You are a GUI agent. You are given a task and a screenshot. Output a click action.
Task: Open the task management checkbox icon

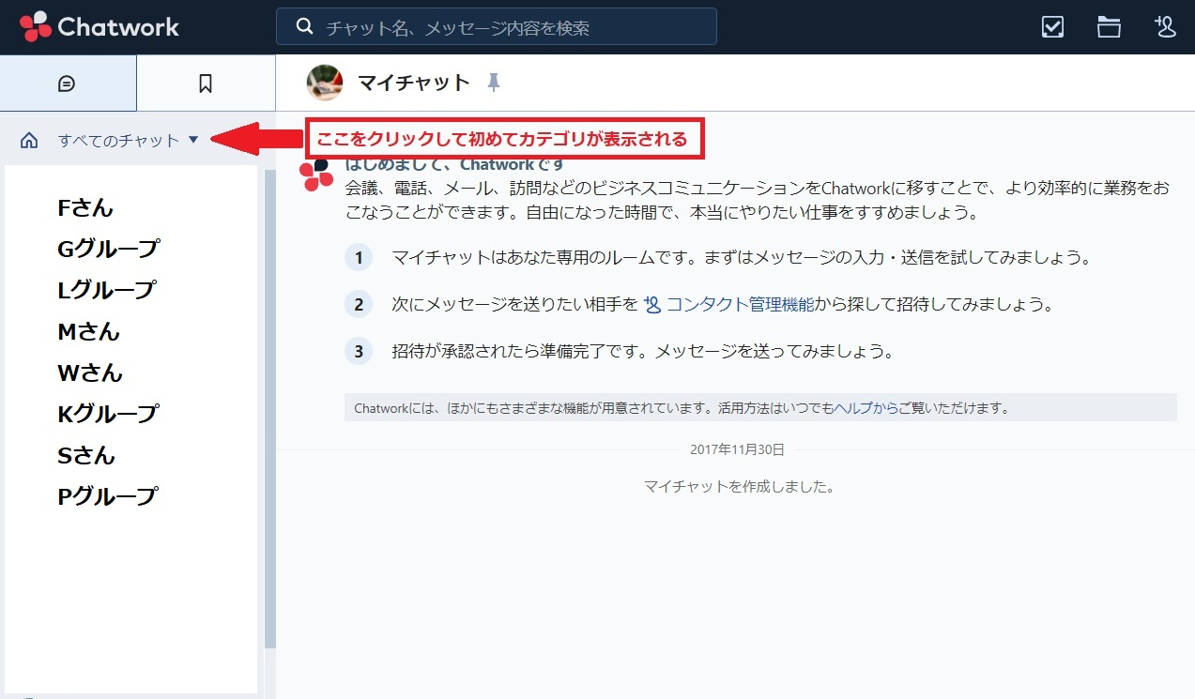[x=1053, y=27]
